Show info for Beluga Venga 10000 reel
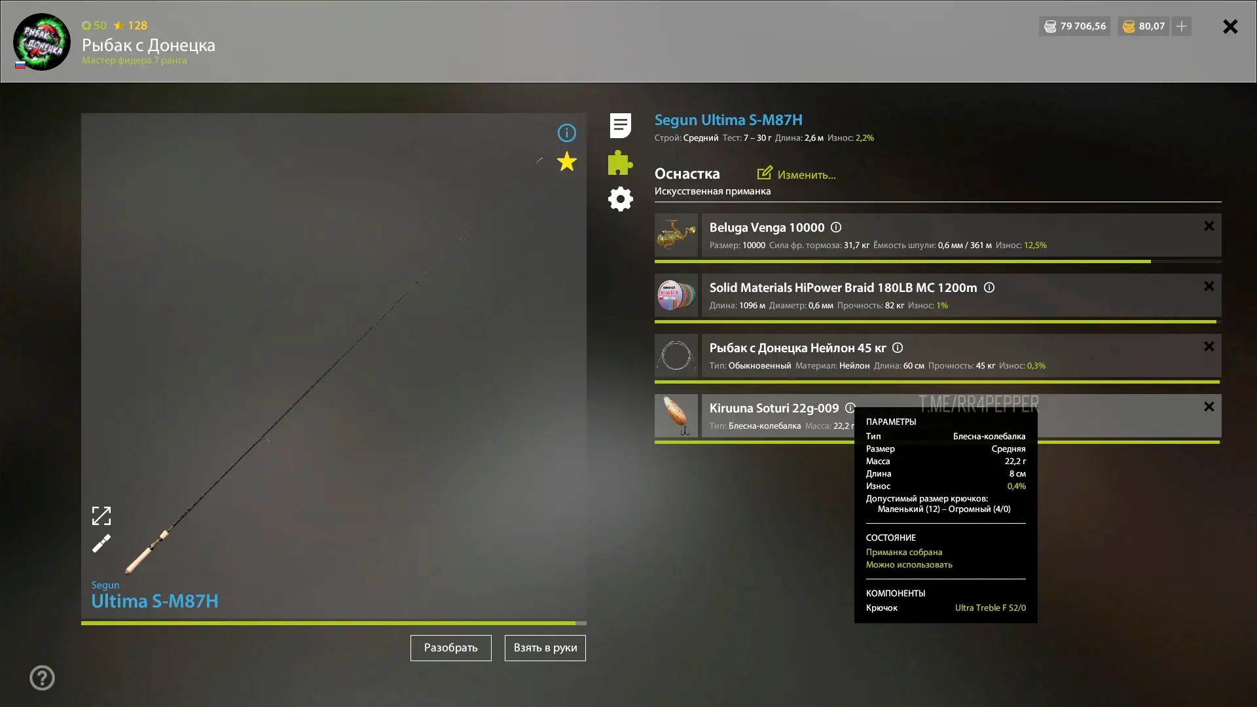This screenshot has height=707, width=1257. click(x=836, y=227)
